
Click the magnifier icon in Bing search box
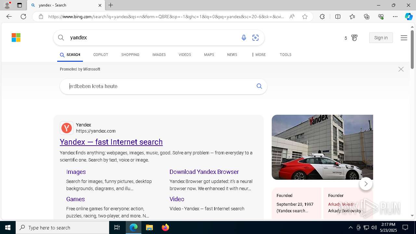coord(61,38)
